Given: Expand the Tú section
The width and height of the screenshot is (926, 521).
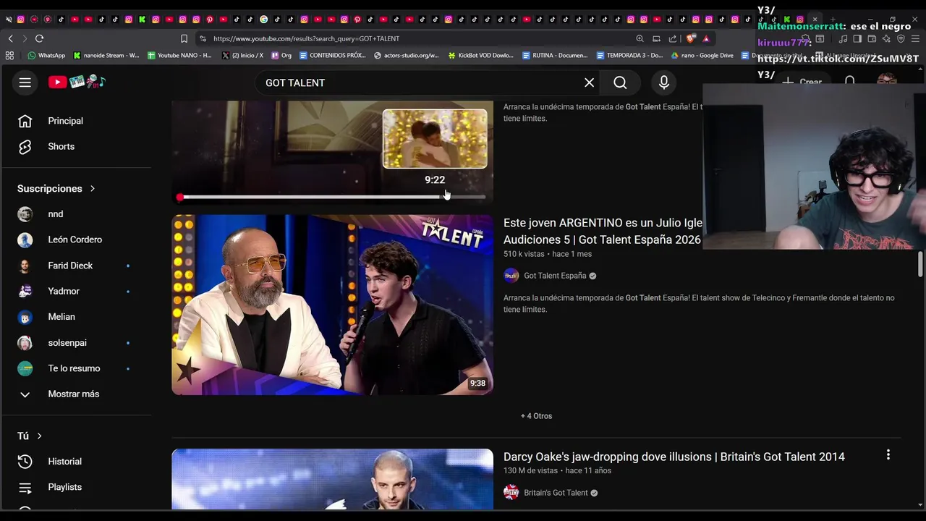Looking at the screenshot, I should [x=30, y=436].
